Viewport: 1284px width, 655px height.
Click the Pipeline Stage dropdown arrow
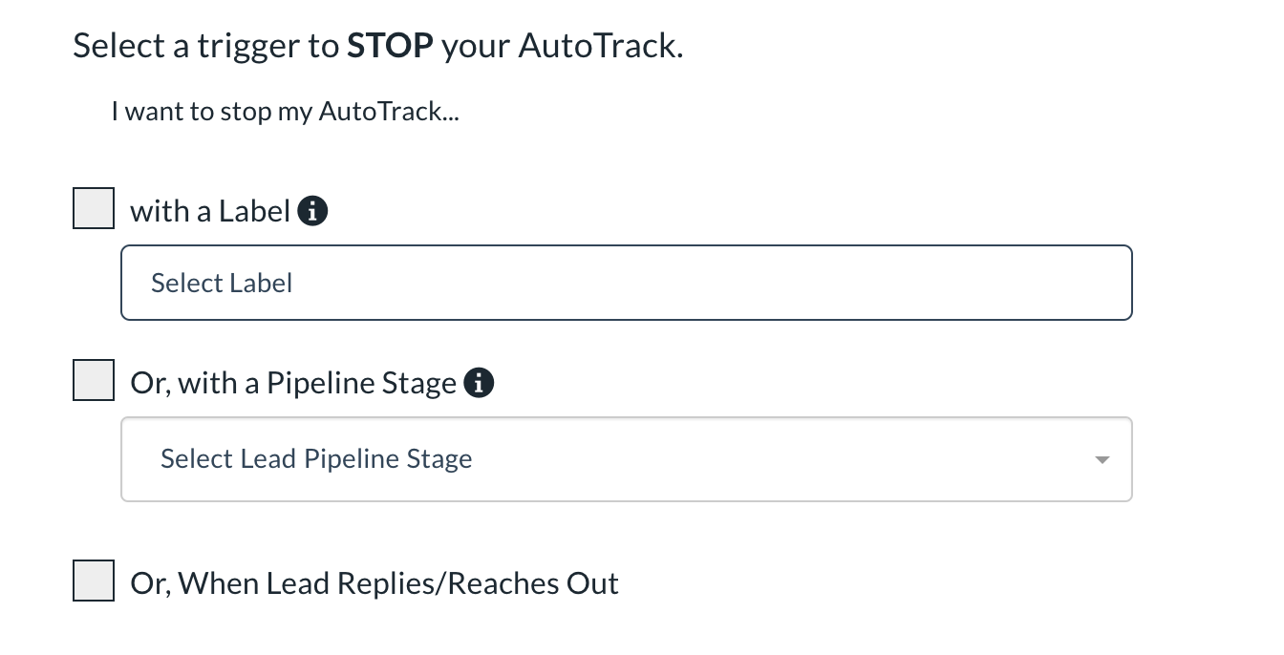(1102, 460)
